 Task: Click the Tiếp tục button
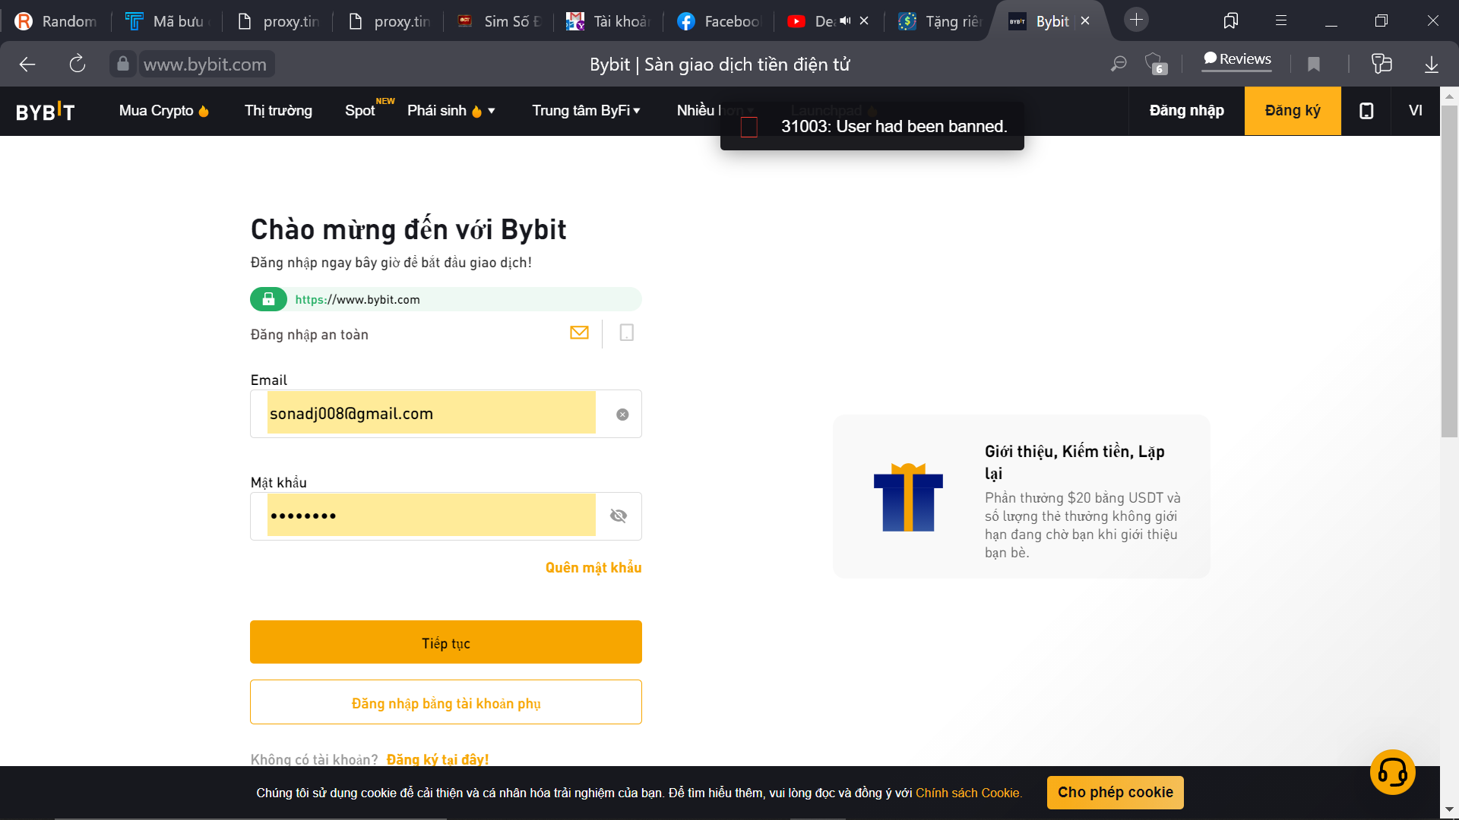coord(445,642)
